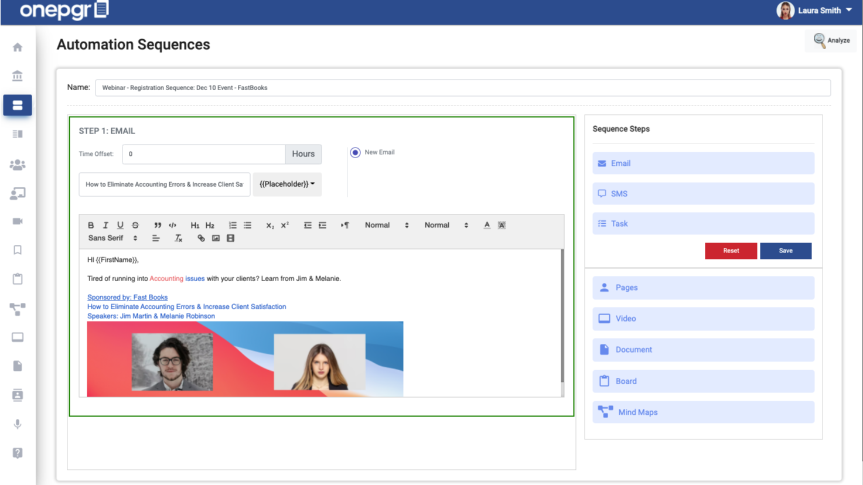The image size is (863, 485).
Task: Open the Sans Serif font dropdown
Action: [108, 238]
